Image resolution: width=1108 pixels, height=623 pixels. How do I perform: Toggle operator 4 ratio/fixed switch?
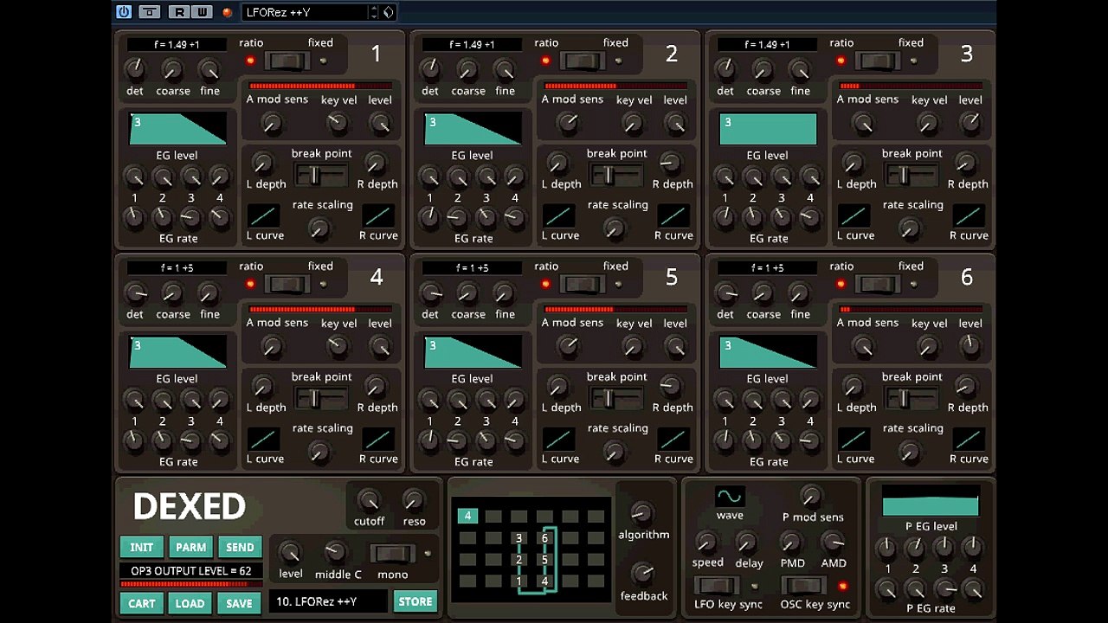click(287, 284)
